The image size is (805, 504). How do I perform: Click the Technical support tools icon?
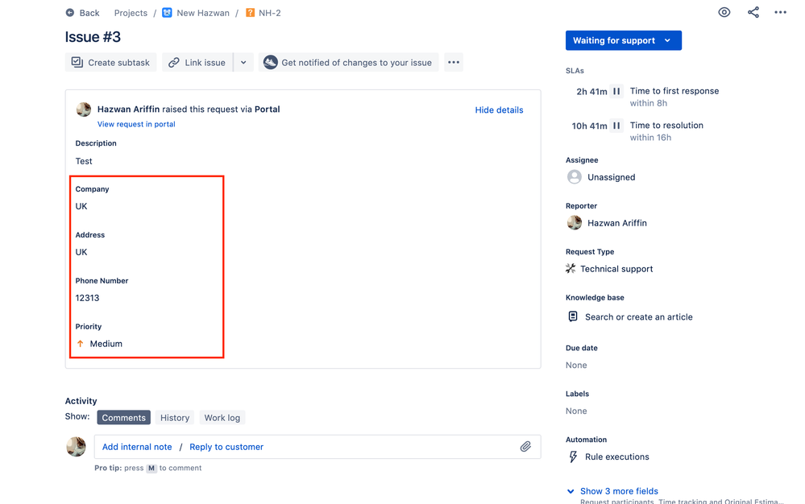[x=571, y=268]
